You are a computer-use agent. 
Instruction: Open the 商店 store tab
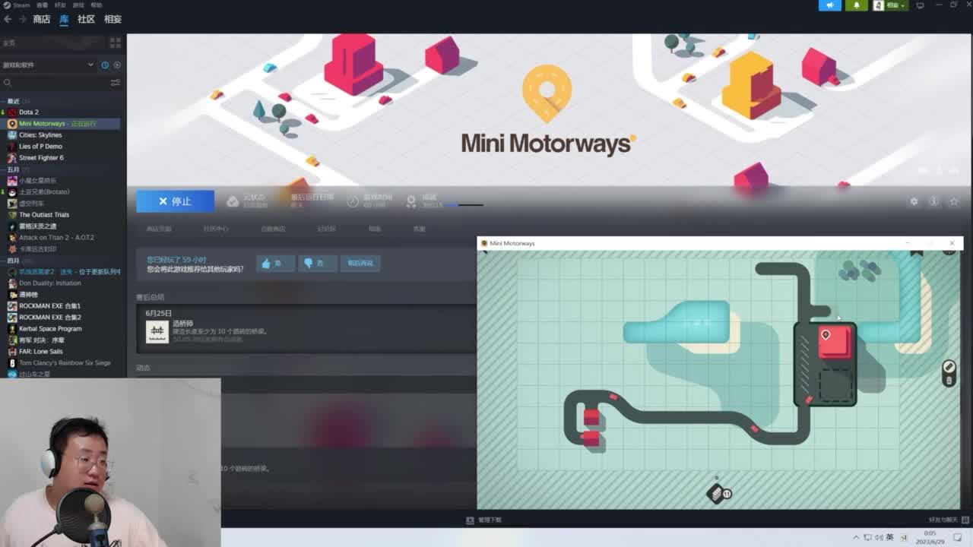[41, 19]
